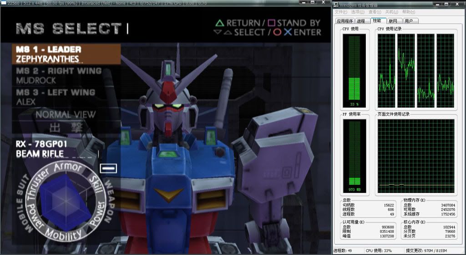Choose the NORMAL VIEW option
This screenshot has height=255, width=466.
click(x=66, y=115)
